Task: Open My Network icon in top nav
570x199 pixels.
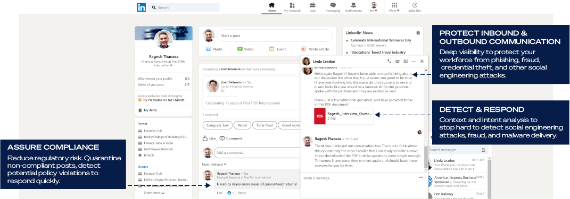Action: tap(292, 5)
